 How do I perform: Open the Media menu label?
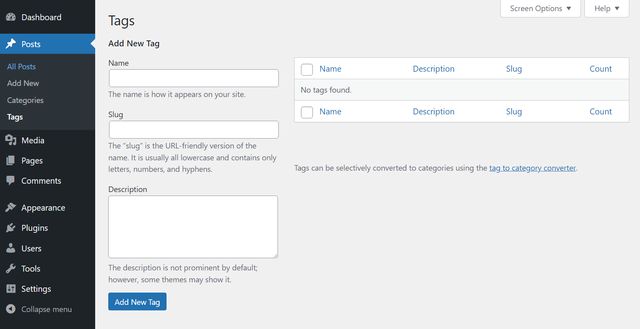pos(33,140)
